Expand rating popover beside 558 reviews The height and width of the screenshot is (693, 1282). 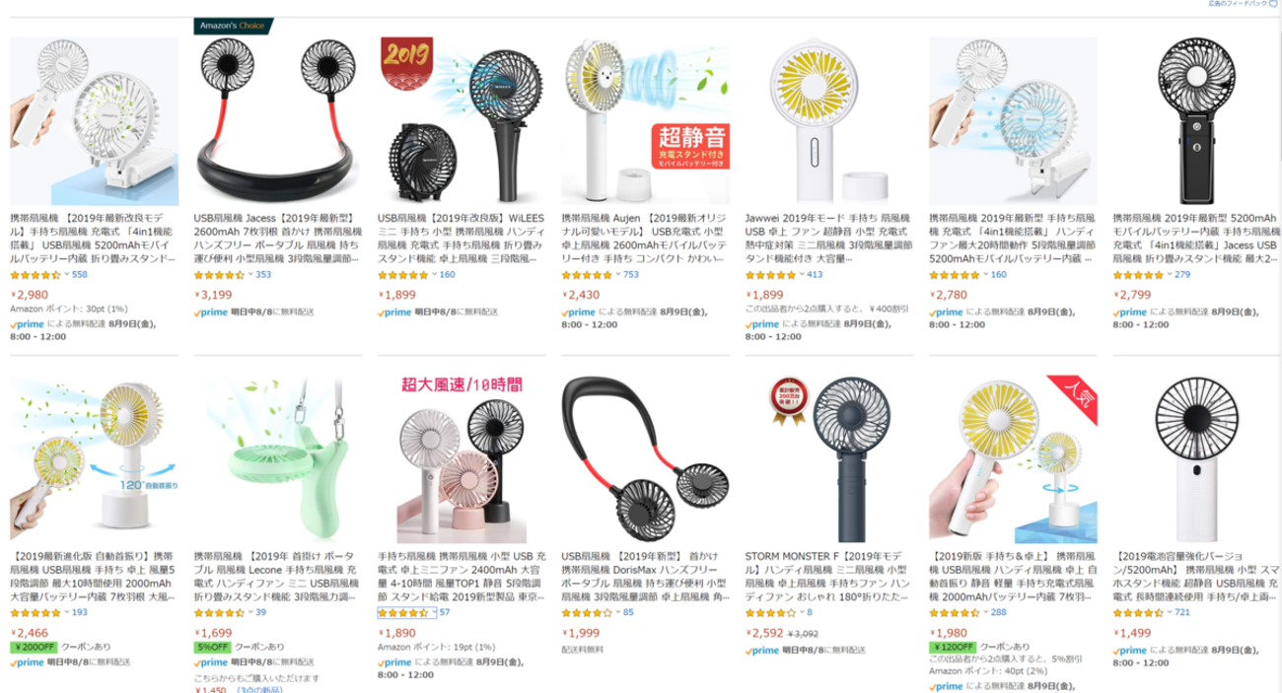(x=66, y=275)
